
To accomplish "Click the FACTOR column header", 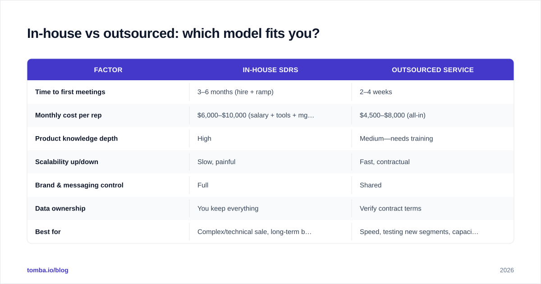I will tap(108, 70).
